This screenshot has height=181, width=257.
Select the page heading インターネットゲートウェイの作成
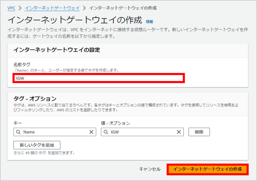(75, 20)
